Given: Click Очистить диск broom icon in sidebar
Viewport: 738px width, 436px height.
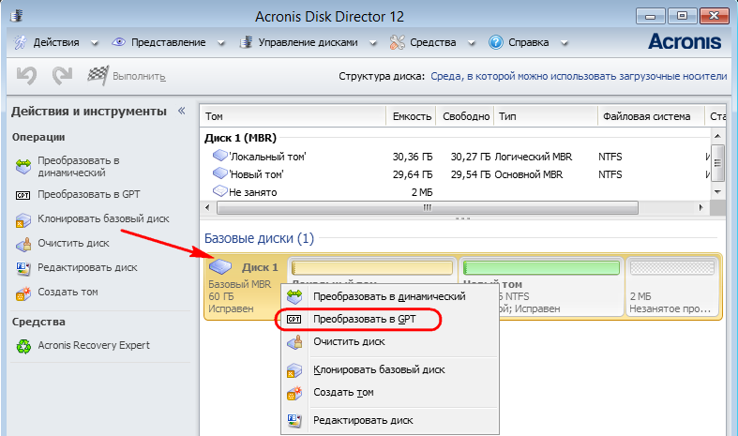Looking at the screenshot, I should 23,244.
